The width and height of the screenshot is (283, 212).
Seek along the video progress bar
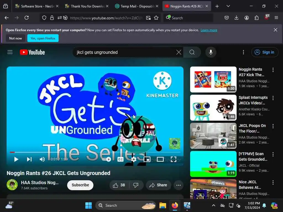point(95,152)
